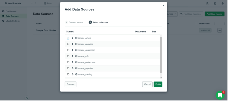Click the Finish button
Screen dimensions: 228x101
(x=158, y=84)
